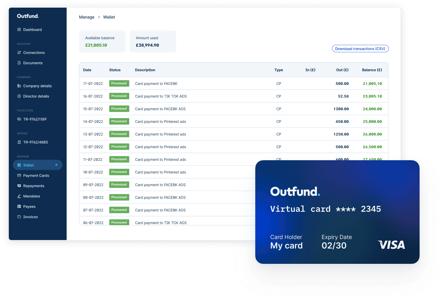This screenshot has width=446, height=304.
Task: Click the Date column header
Action: coord(87,70)
